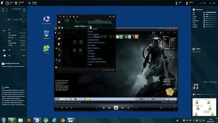The height and width of the screenshot is (123, 218).
Task: Click the Kaelri copyright link in Enigma
Action: (109, 70)
